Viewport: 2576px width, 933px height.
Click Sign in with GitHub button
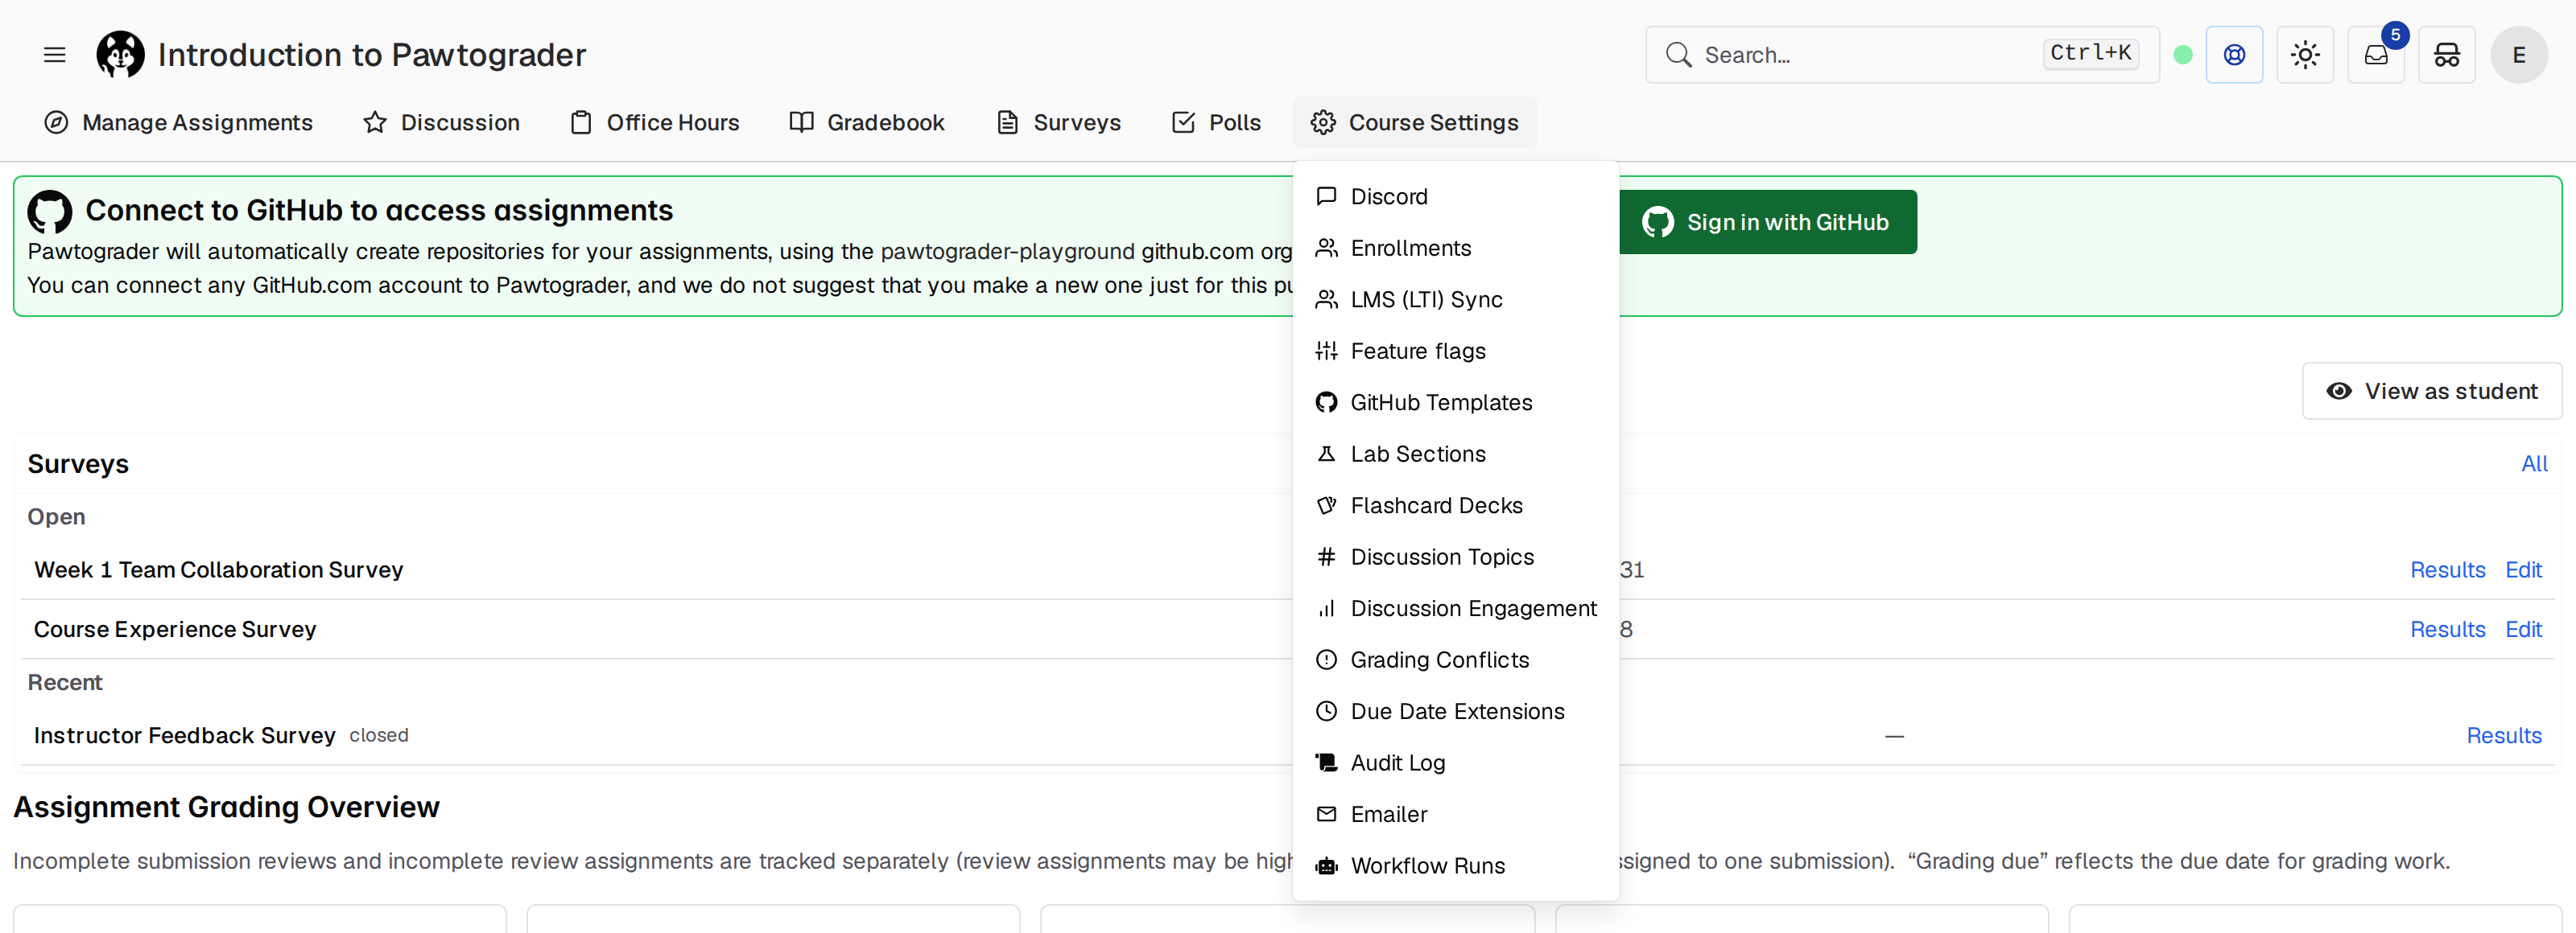point(1768,222)
